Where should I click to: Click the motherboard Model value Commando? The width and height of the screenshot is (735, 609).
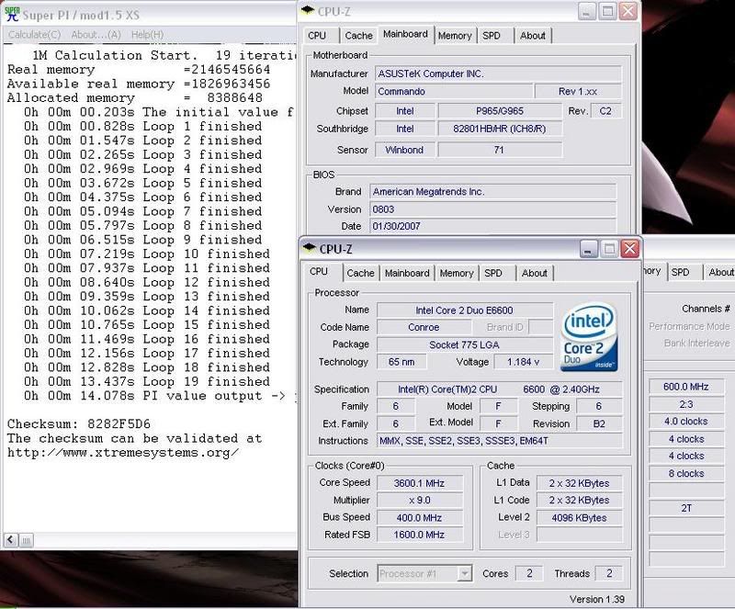coord(454,92)
